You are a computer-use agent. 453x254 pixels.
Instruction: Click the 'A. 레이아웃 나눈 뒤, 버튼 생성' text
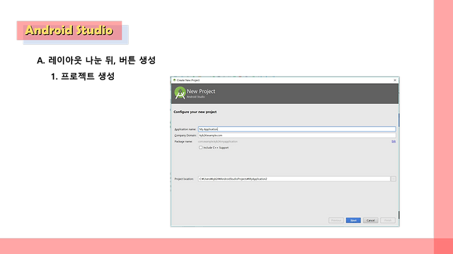[x=96, y=60]
